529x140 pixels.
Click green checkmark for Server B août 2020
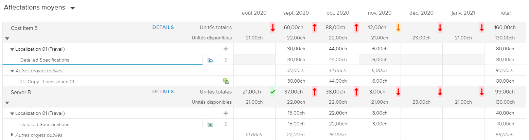(x=272, y=92)
